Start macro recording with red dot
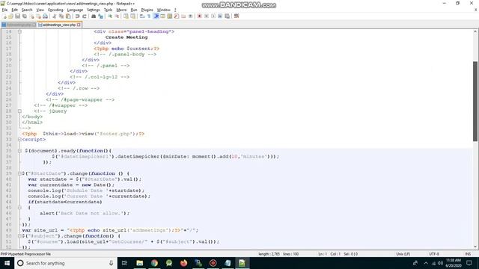The width and height of the screenshot is (479, 269). (200, 16)
